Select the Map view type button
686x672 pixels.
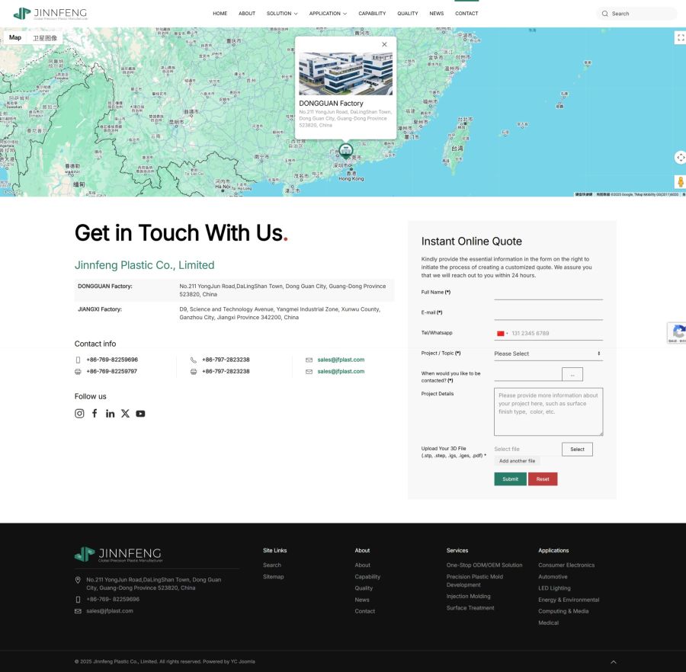(x=15, y=37)
